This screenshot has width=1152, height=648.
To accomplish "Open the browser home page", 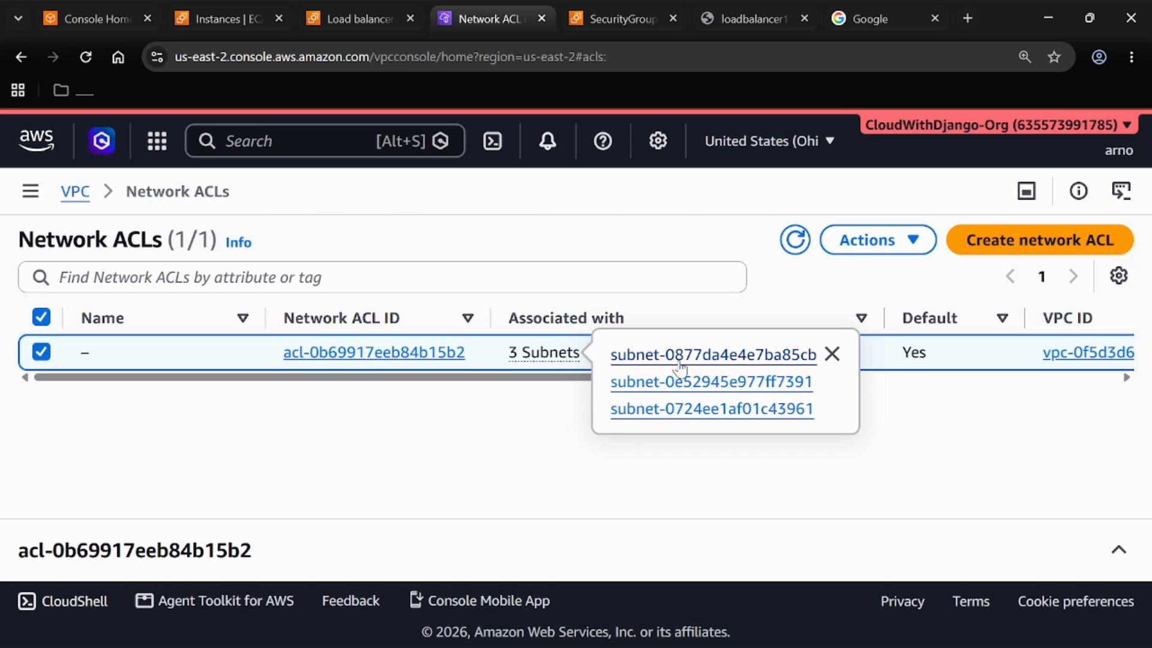I will (118, 57).
